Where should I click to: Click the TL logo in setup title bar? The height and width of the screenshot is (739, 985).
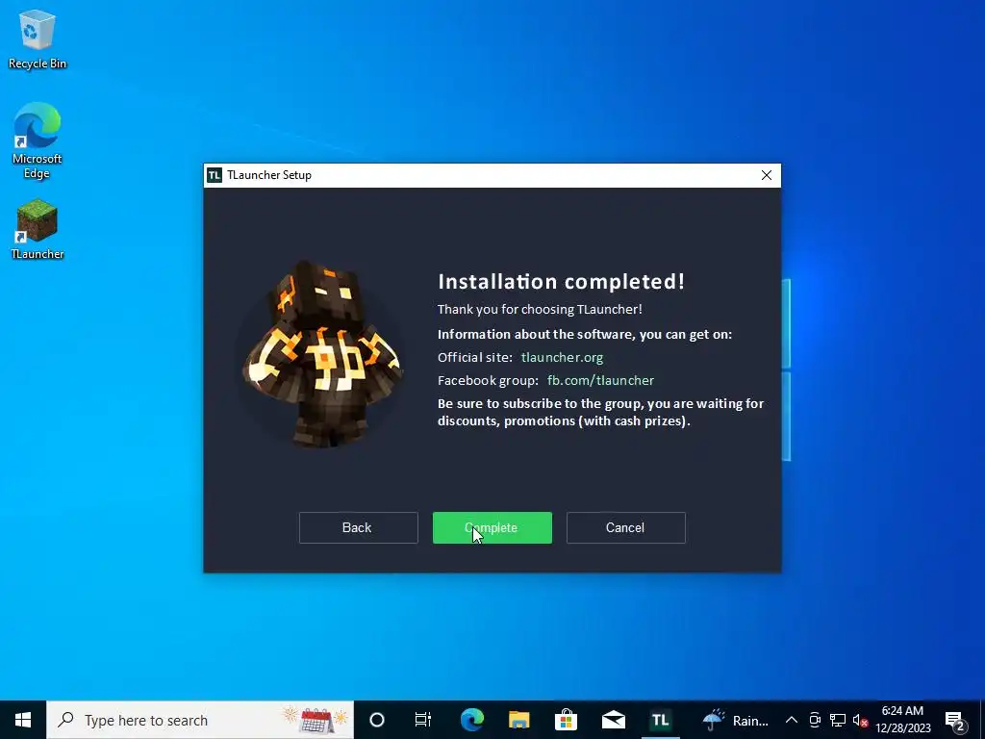pos(215,175)
